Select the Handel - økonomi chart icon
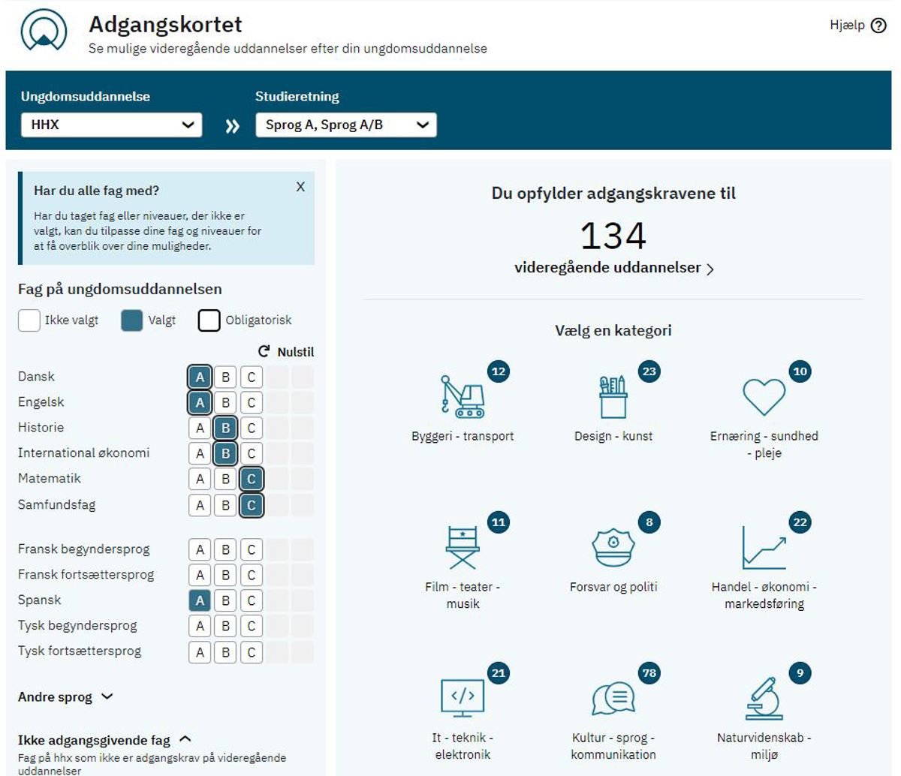901x776 pixels. (764, 548)
